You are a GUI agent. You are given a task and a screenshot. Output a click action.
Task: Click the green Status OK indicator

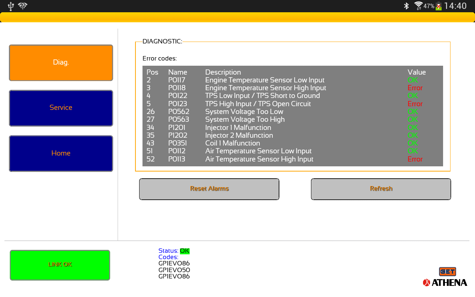pos(185,251)
